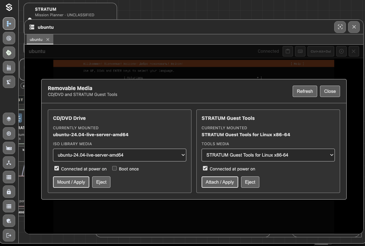Open the server rows icon directly below the lock

9,206
